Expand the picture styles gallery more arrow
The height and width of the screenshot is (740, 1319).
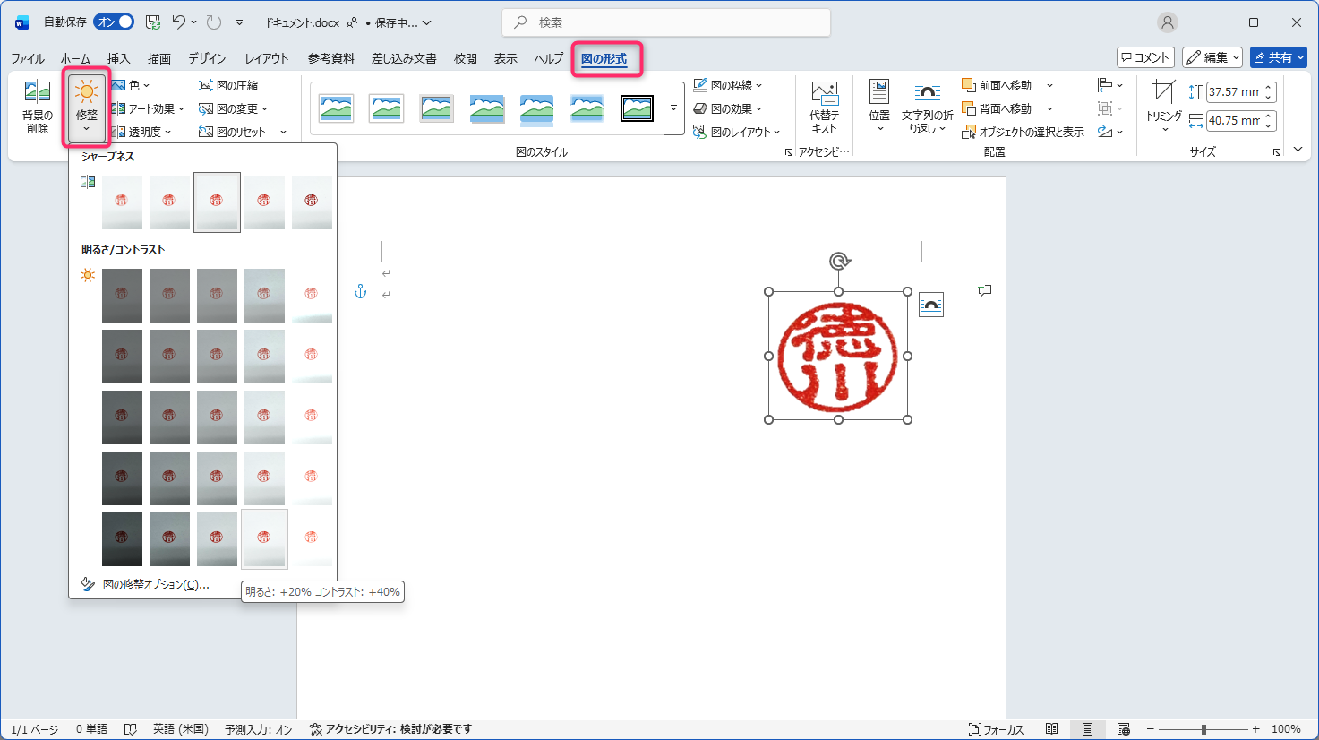click(673, 108)
